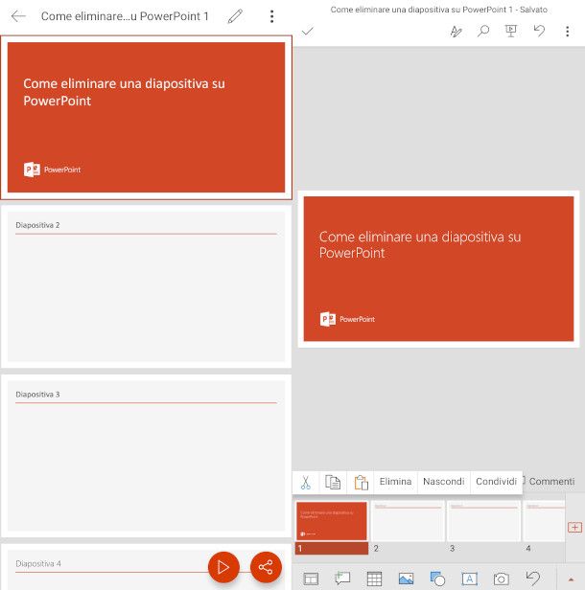Play the presentation with the round button
Viewport: 585px width, 590px height.
223,567
